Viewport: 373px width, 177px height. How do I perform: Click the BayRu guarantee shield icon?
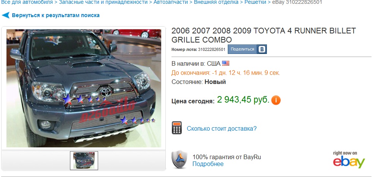pos(179,160)
